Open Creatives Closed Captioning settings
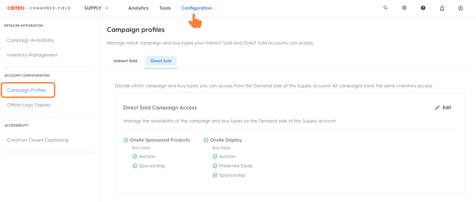This screenshot has width=476, height=202. pyautogui.click(x=38, y=140)
